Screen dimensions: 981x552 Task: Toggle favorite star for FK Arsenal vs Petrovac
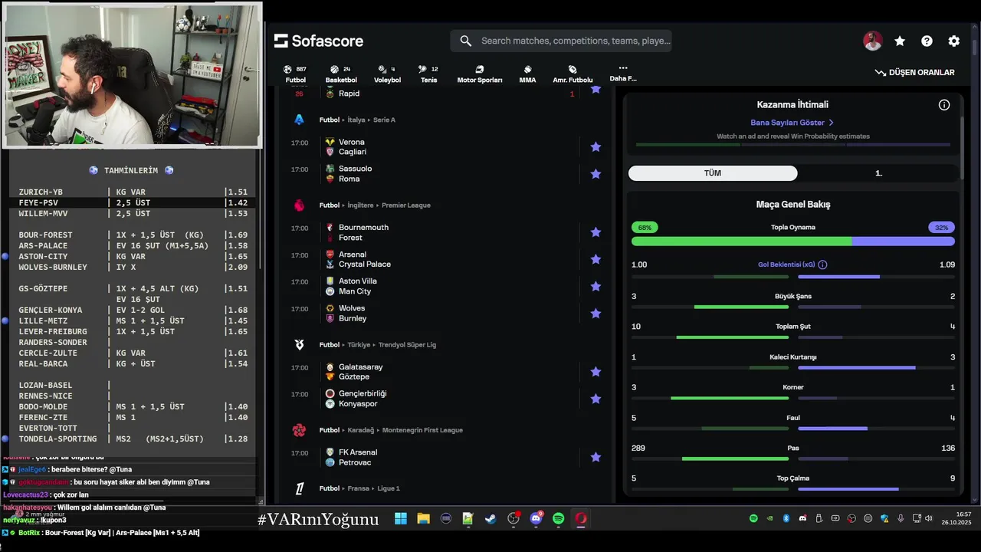(595, 457)
